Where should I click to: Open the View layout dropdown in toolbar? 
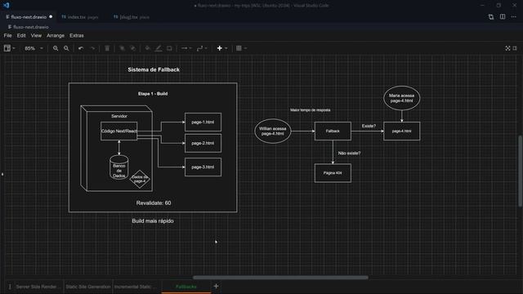click(x=9, y=48)
